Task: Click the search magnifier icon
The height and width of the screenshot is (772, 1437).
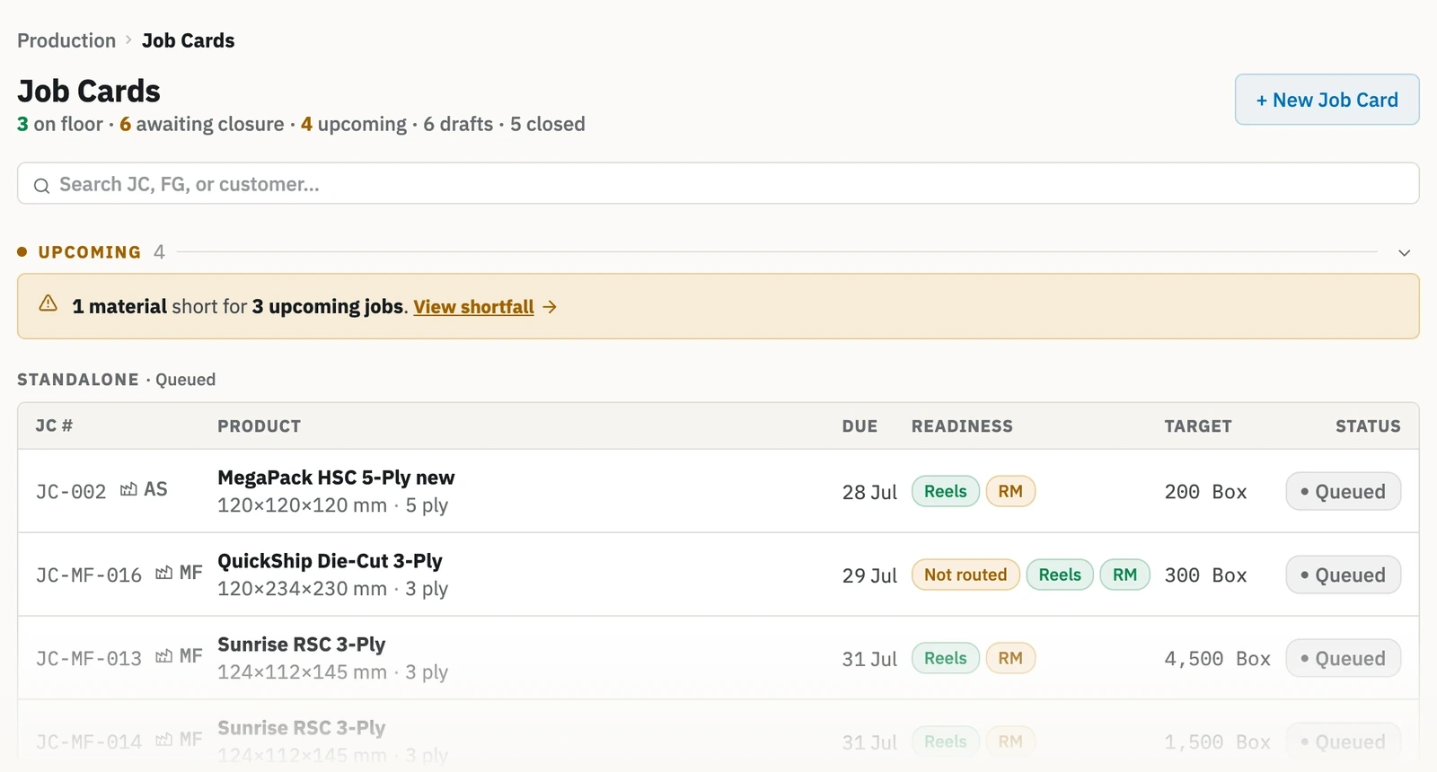Action: click(x=41, y=186)
